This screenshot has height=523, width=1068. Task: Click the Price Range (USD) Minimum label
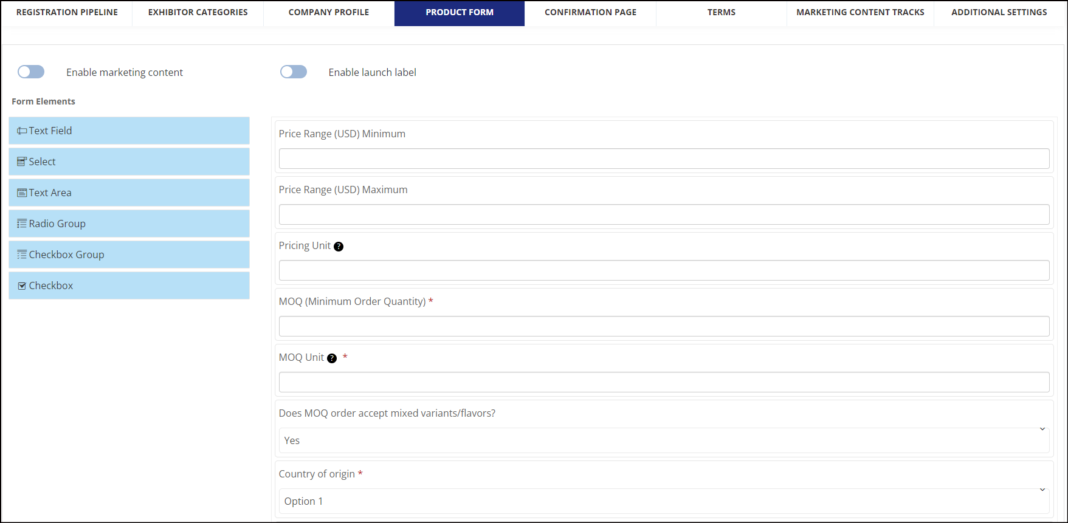pos(342,134)
